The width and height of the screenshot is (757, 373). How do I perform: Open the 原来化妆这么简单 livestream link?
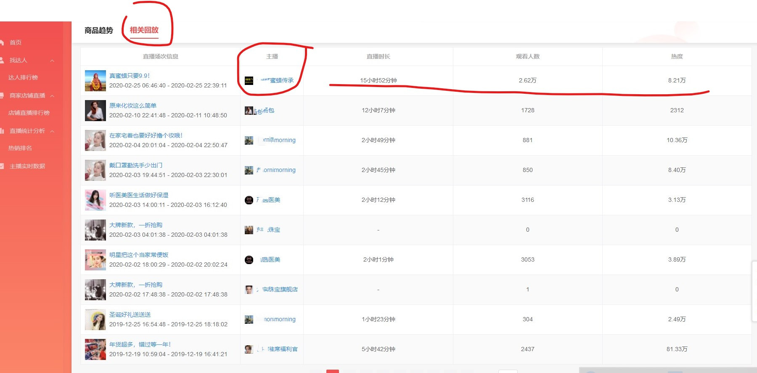click(x=133, y=106)
